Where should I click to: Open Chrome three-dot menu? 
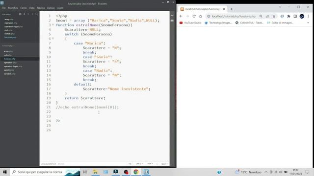[309, 16]
